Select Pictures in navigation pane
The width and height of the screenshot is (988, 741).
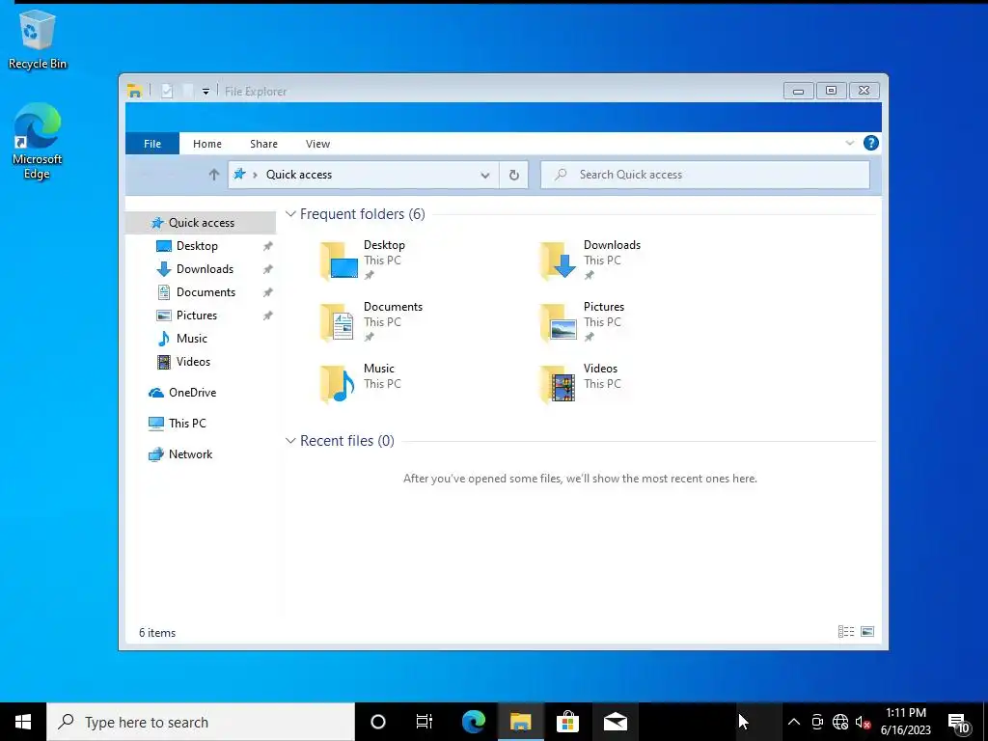(x=197, y=316)
